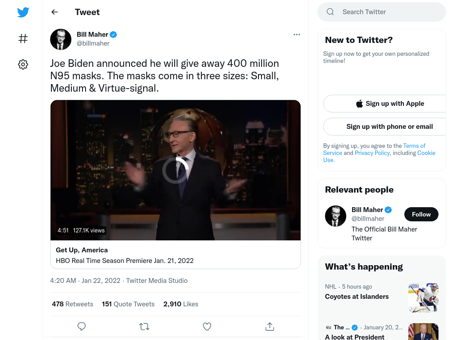This screenshot has width=454, height=340.
Task: Share the tweet via the share icon
Action: pos(270,326)
